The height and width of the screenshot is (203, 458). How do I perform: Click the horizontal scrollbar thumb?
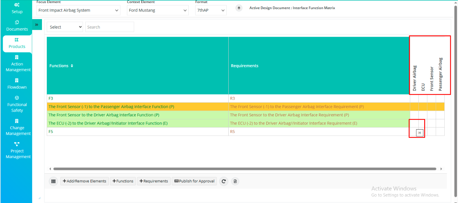pyautogui.click(x=245, y=169)
